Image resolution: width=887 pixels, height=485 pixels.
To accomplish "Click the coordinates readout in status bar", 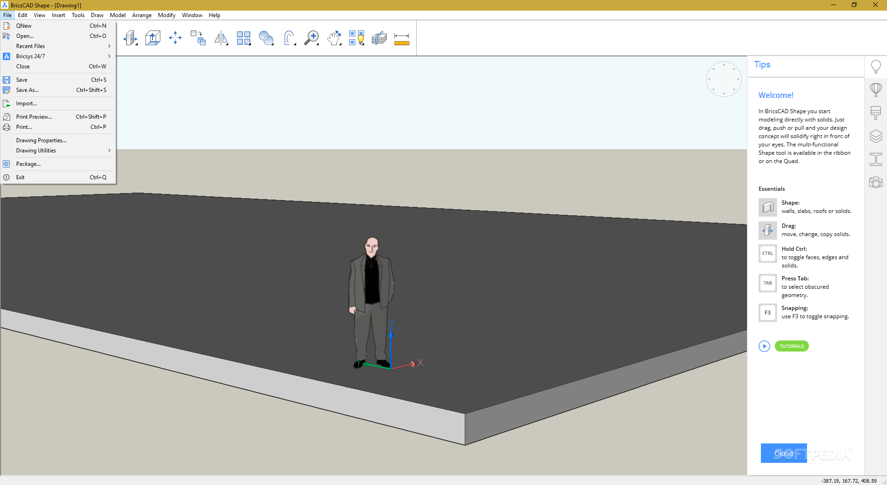I will (849, 481).
